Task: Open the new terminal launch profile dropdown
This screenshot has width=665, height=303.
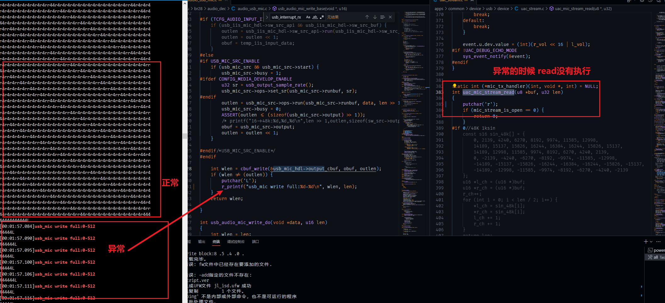Action: tap(651, 242)
